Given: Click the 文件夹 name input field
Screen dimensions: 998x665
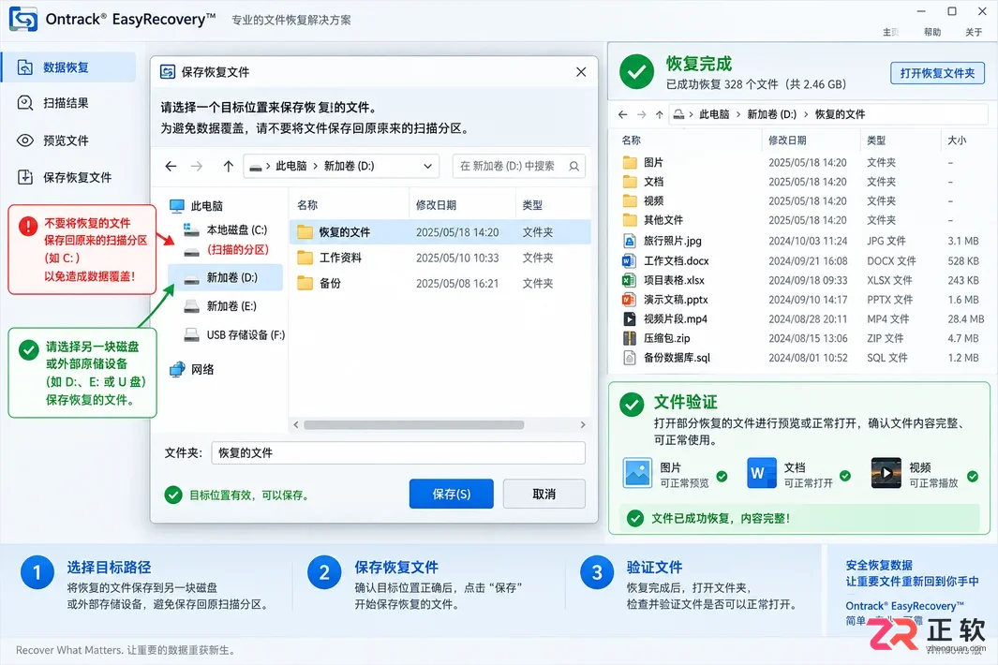Looking at the screenshot, I should (x=398, y=453).
